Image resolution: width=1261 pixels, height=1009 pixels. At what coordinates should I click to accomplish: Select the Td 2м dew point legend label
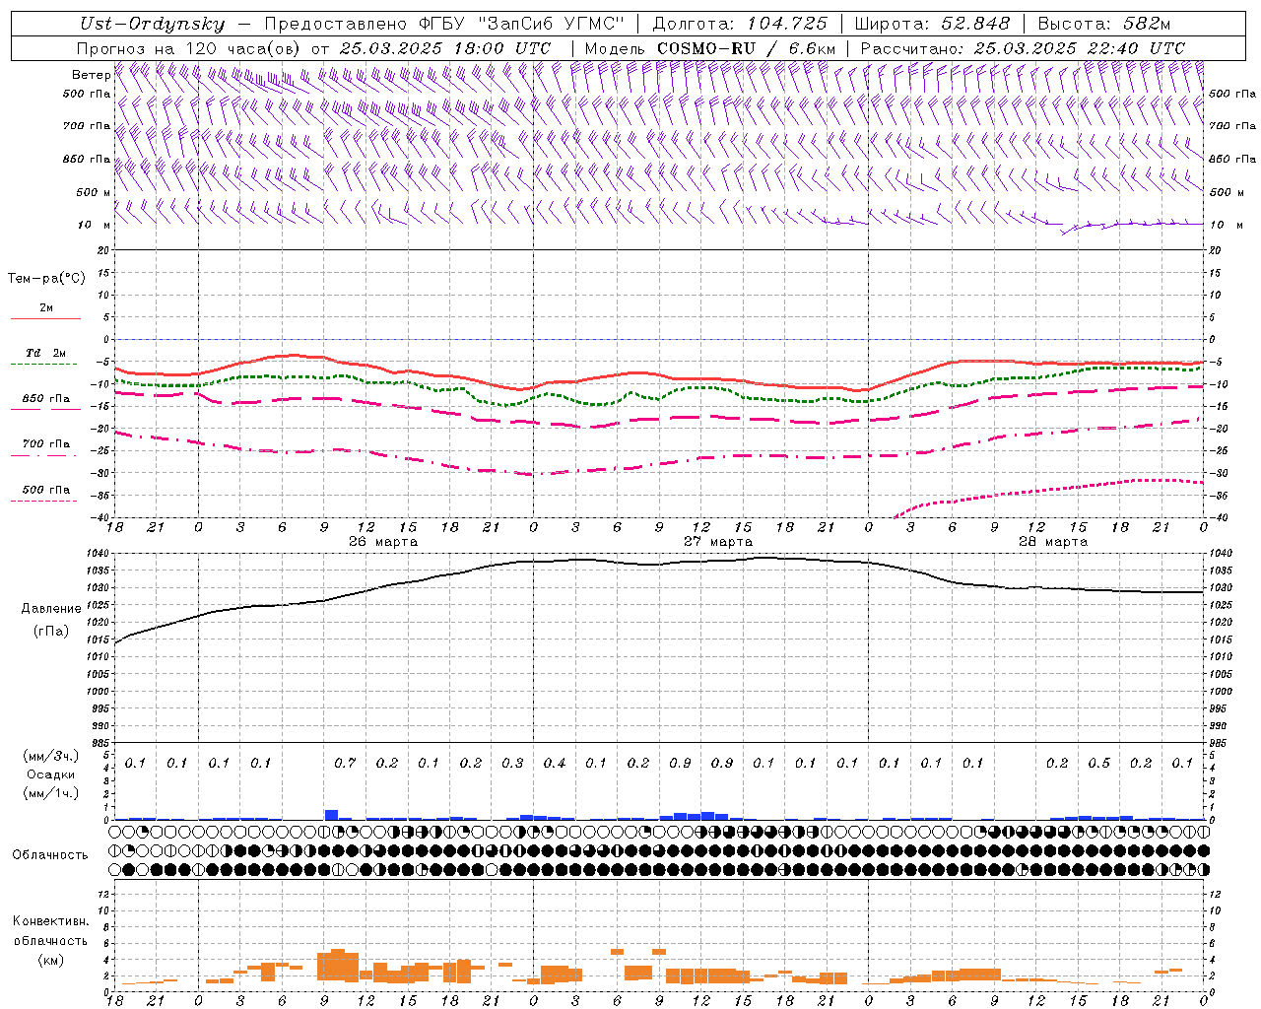[x=46, y=353]
